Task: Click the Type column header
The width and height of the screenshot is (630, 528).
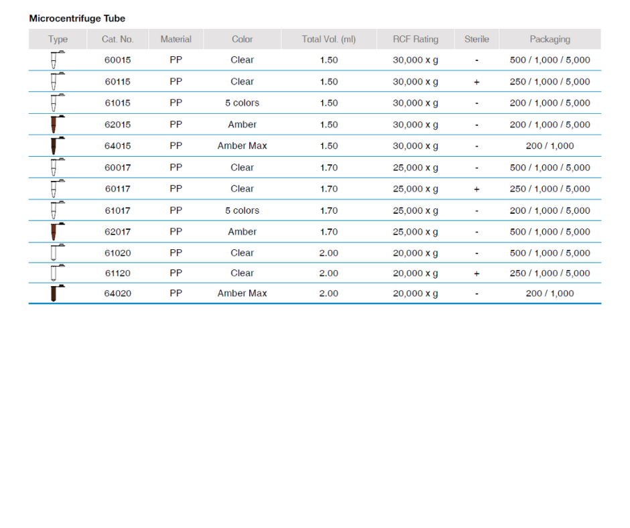Action: pos(58,40)
